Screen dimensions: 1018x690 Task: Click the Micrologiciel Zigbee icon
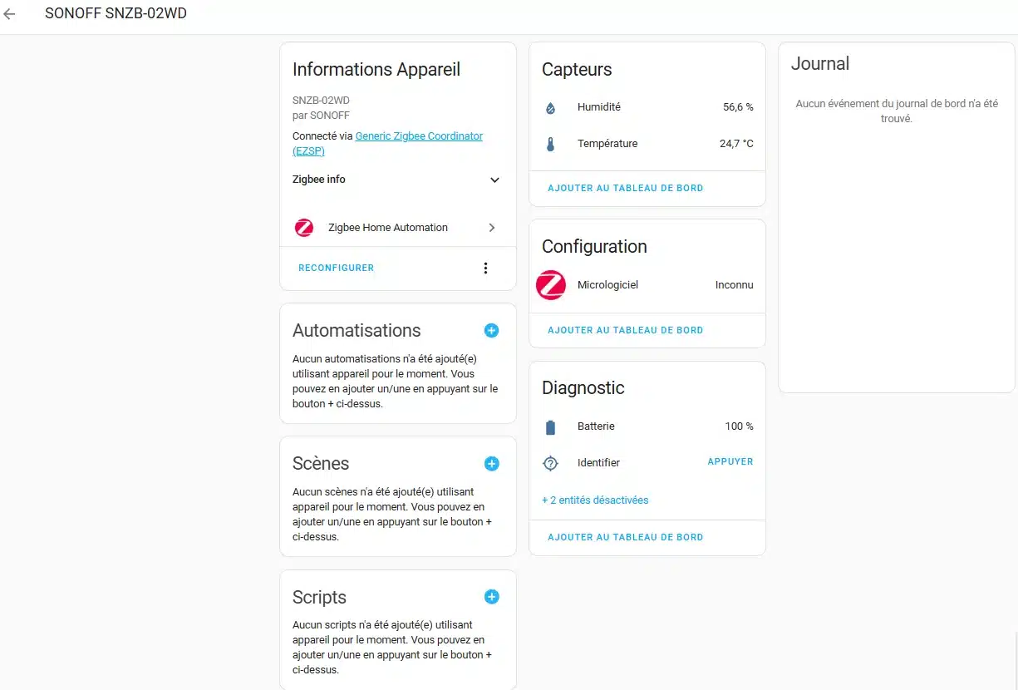click(551, 285)
